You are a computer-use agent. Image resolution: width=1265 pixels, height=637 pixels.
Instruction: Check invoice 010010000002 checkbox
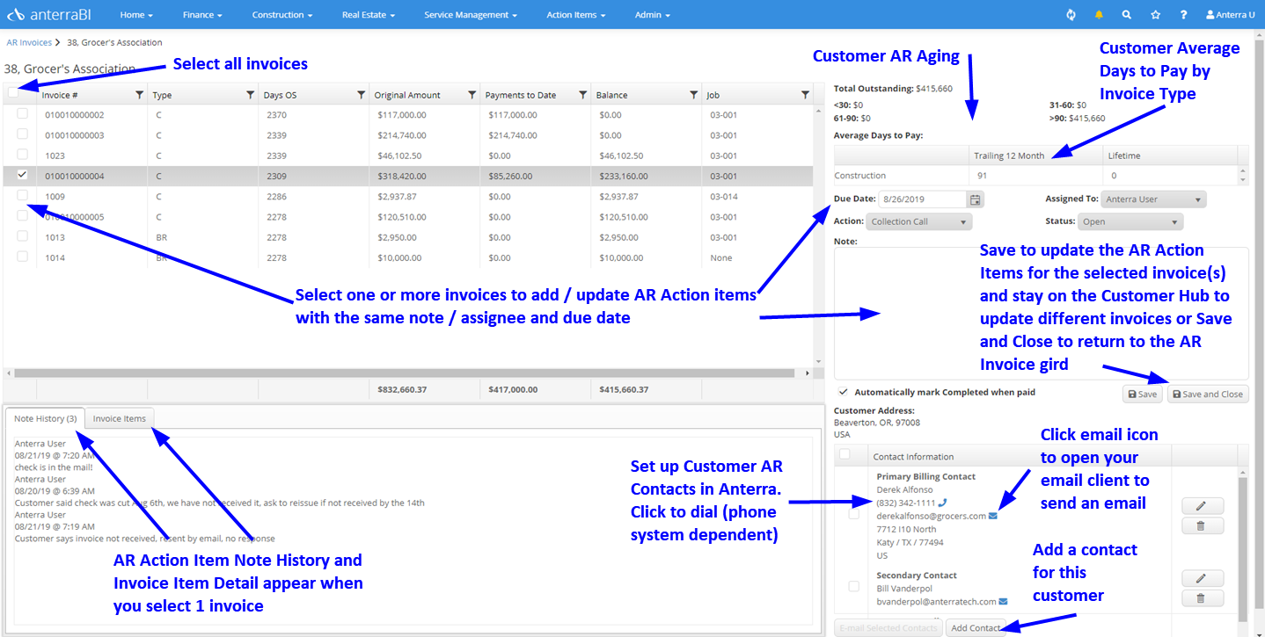[22, 113]
